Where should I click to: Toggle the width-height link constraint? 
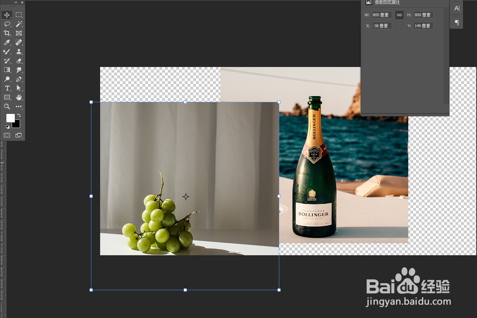coord(399,15)
